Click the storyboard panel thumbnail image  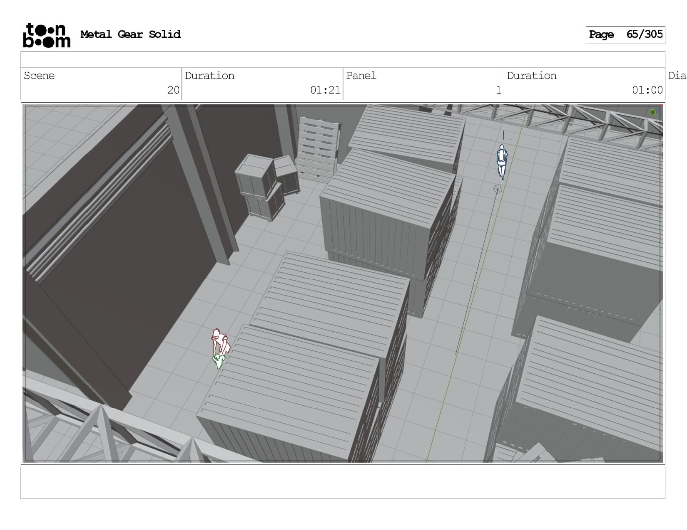(343, 283)
